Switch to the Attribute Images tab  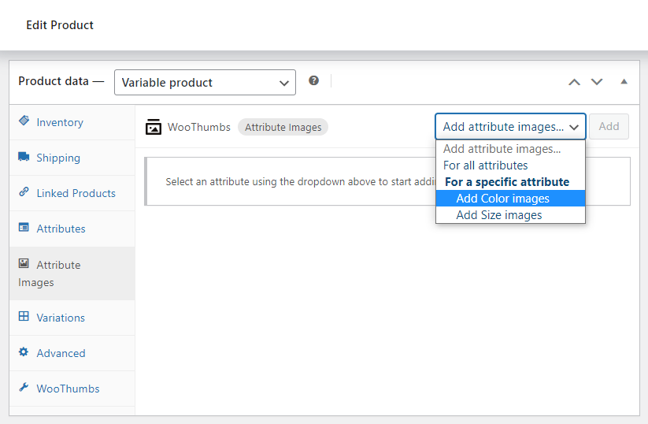72,273
